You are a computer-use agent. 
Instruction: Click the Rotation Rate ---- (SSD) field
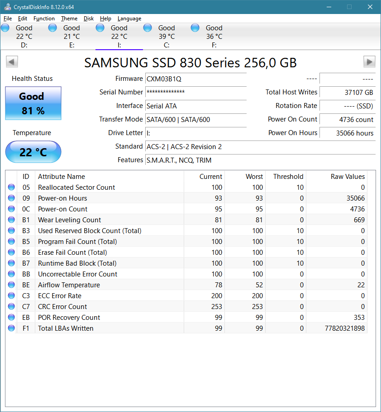coord(348,106)
